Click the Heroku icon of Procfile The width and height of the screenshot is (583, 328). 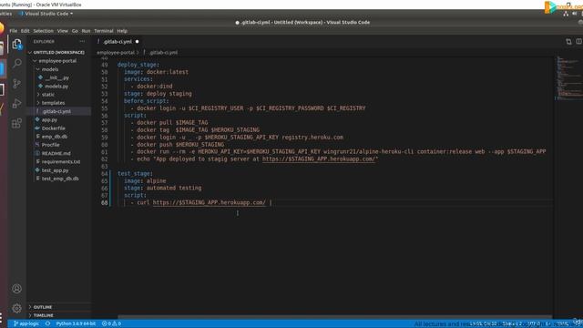[x=37, y=145]
